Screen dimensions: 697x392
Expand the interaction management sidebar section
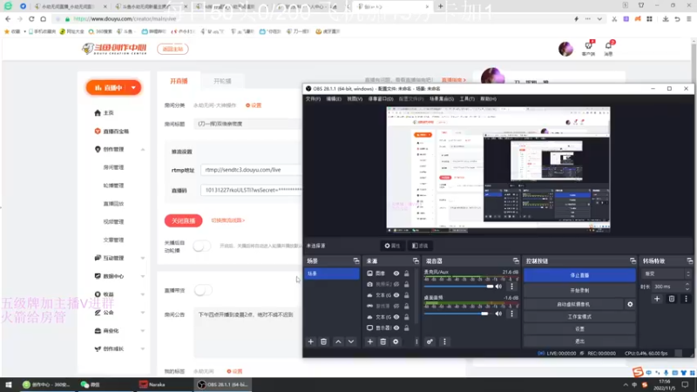tap(143, 258)
